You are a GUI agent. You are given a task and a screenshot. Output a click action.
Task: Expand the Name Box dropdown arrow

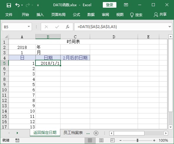coord(29,27)
